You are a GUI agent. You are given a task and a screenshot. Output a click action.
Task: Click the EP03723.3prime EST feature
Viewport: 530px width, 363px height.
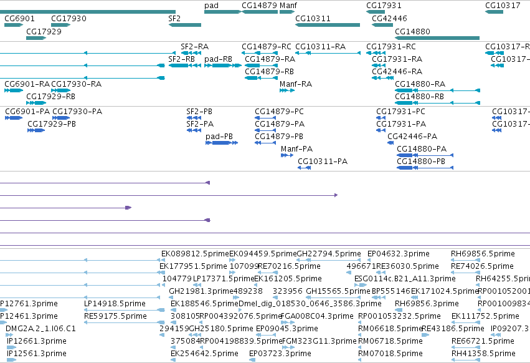point(252,360)
